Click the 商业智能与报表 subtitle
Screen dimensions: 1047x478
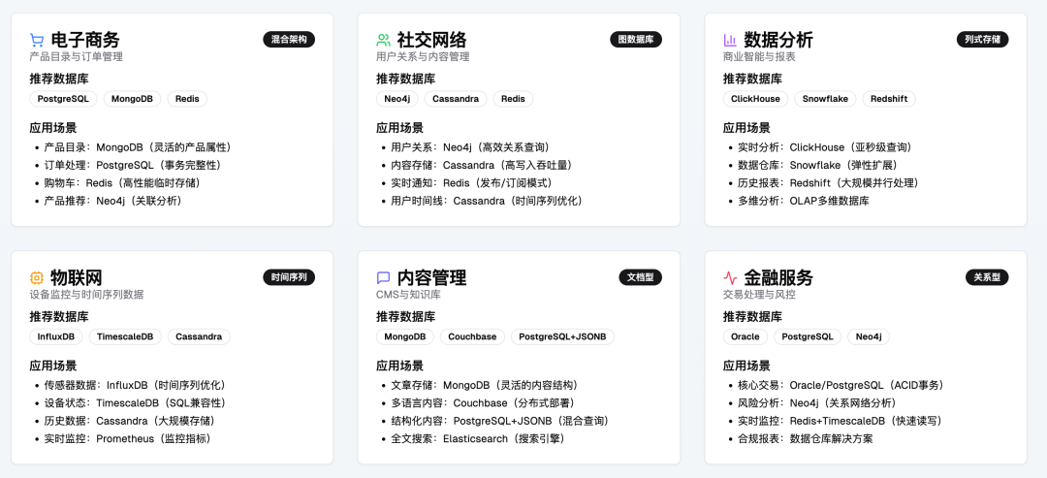pyautogui.click(x=759, y=57)
